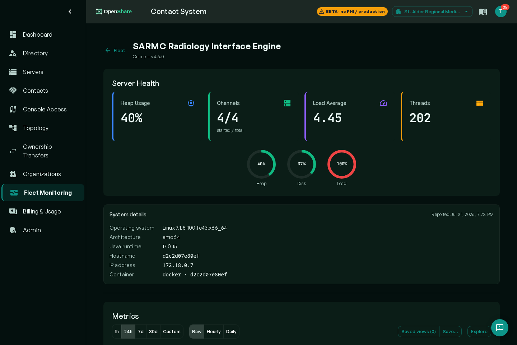The image size is (517, 345).
Task: Click the Servers sidebar icon
Action: (x=13, y=72)
